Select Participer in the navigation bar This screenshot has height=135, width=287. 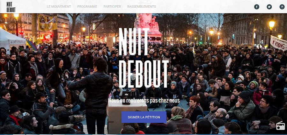112,7
